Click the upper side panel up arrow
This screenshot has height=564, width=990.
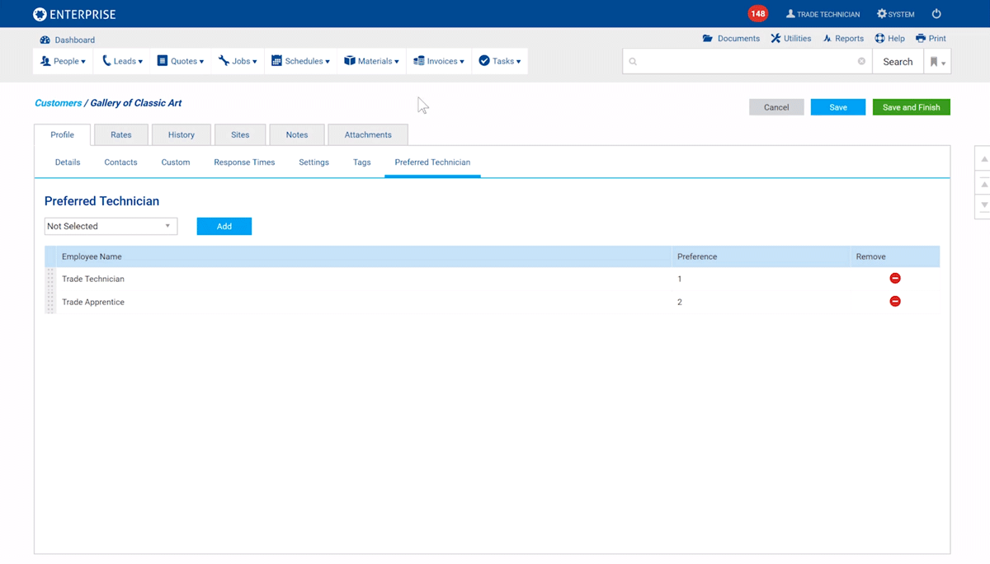(x=983, y=158)
